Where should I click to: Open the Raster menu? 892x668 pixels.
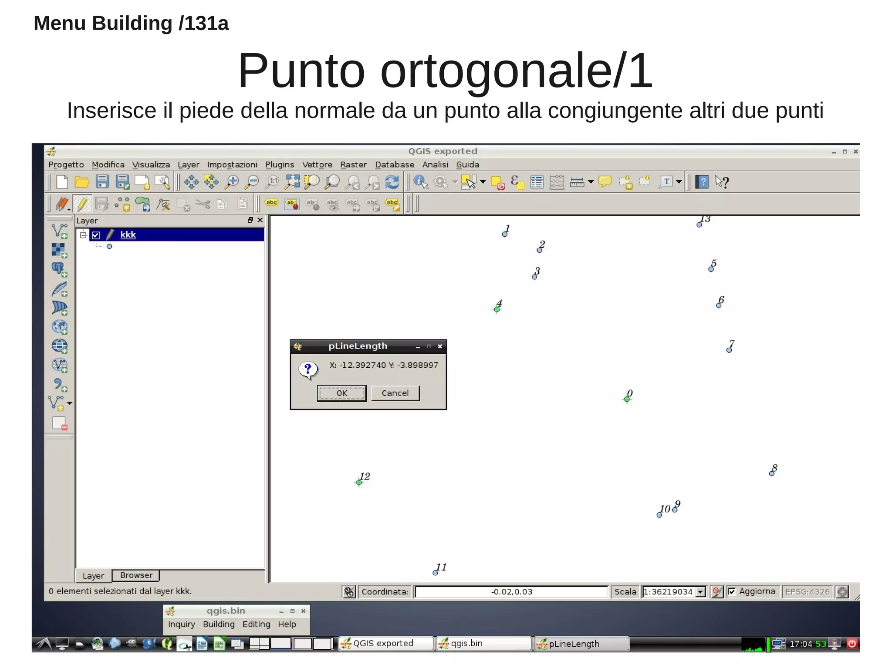click(x=353, y=165)
